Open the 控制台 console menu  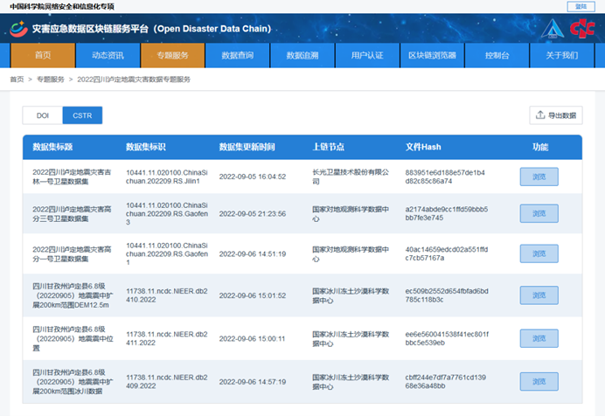[497, 56]
